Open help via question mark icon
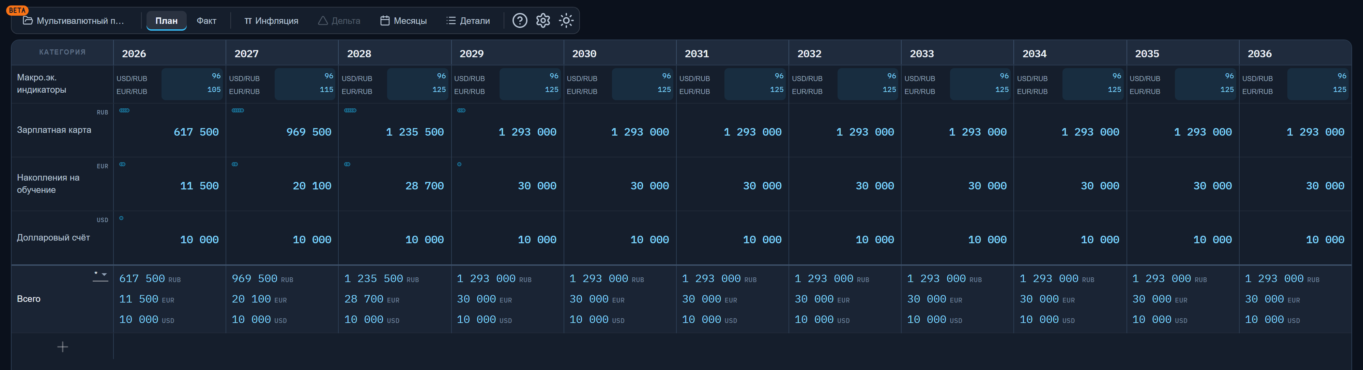Viewport: 1363px width, 370px height. [520, 21]
